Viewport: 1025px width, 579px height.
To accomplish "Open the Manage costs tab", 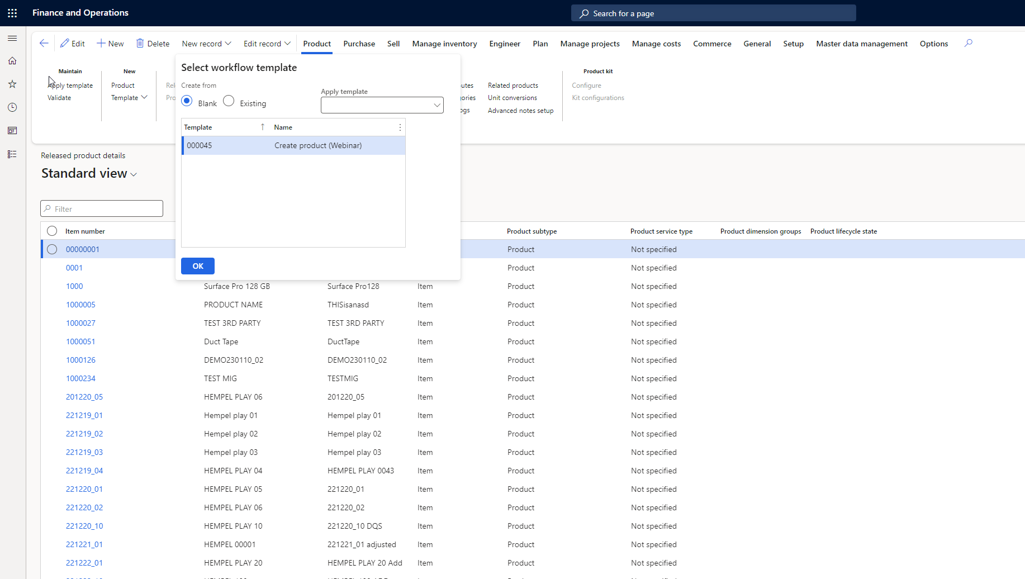I will (x=656, y=44).
